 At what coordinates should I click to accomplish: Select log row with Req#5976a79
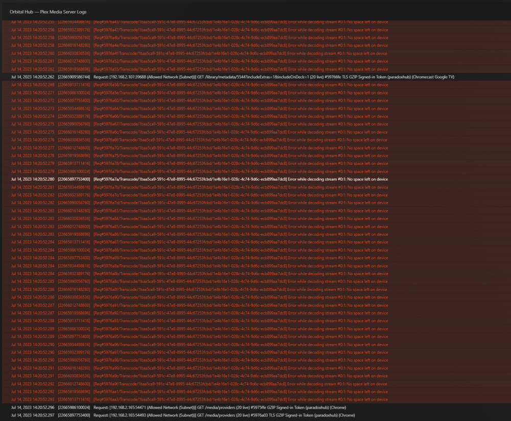(255, 171)
